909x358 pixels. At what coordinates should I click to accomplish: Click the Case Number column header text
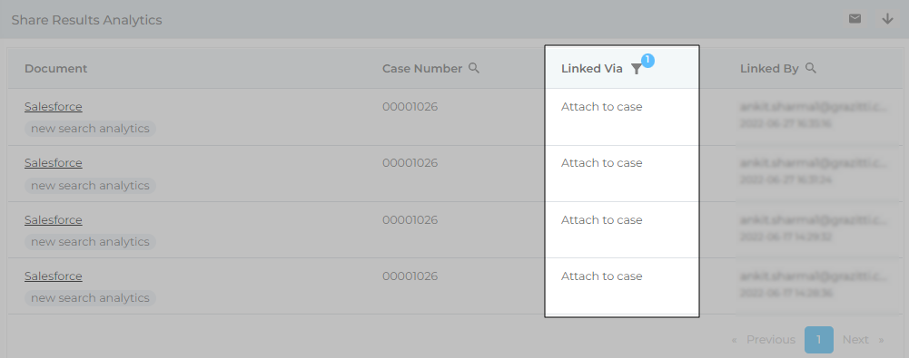pyautogui.click(x=422, y=68)
